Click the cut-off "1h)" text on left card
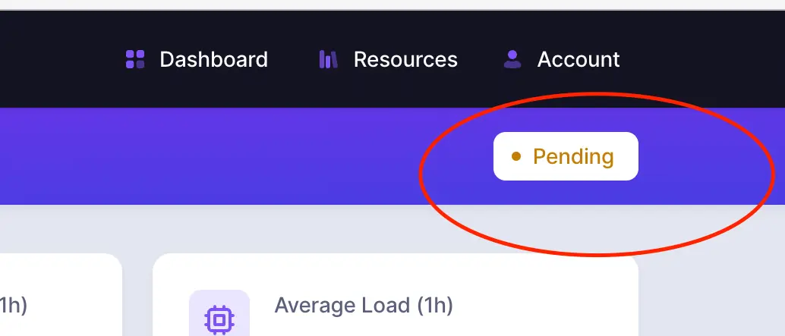785x336 pixels. point(14,306)
